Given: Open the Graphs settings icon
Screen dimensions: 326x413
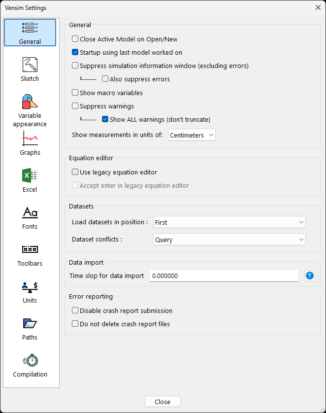Looking at the screenshot, I should [x=30, y=139].
